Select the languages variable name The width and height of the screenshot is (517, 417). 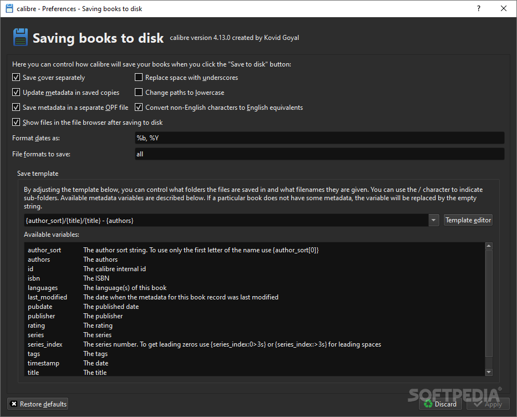click(43, 288)
